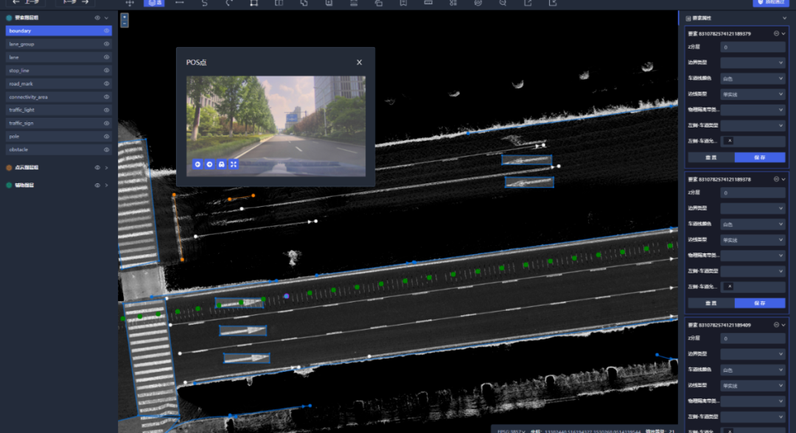This screenshot has width=796, height=433.
Task: Open fifth-row dropdown in first element card
Action: [753, 110]
